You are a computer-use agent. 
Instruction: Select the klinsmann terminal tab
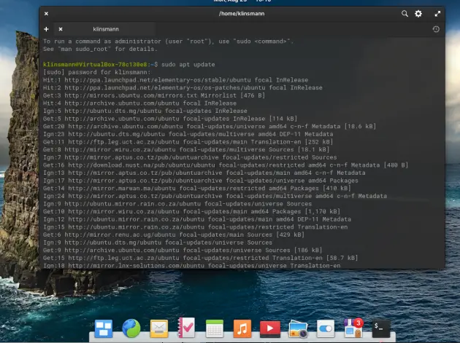click(x=106, y=29)
